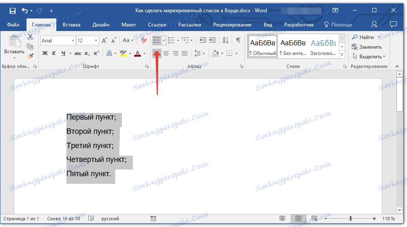
Task: Click the Format Painter brush icon
Action: click(x=30, y=56)
